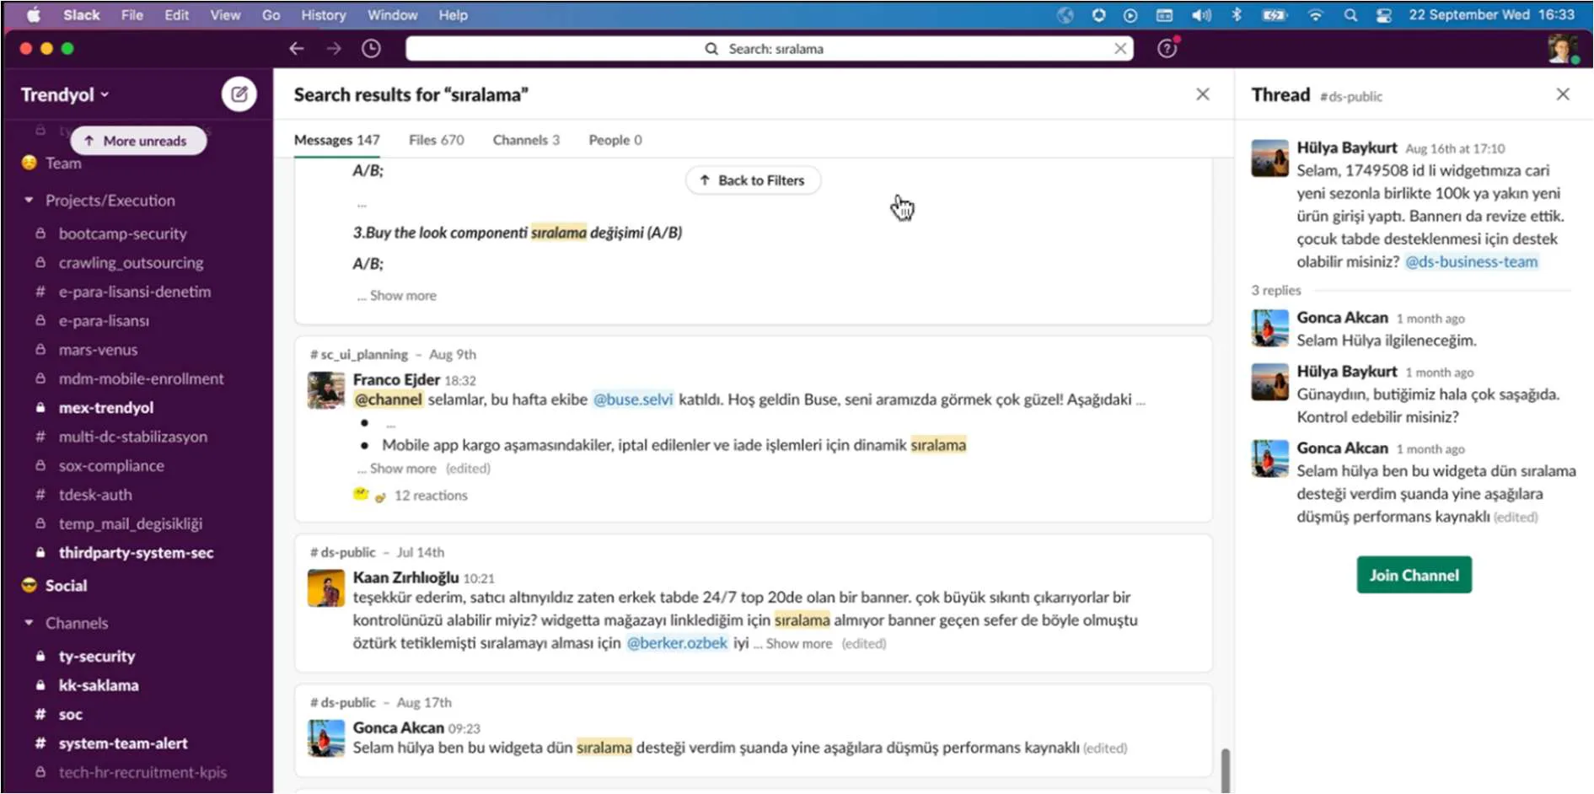The height and width of the screenshot is (794, 1594).
Task: Click Kaan Zırhlıoğlu's avatar
Action: point(326,588)
